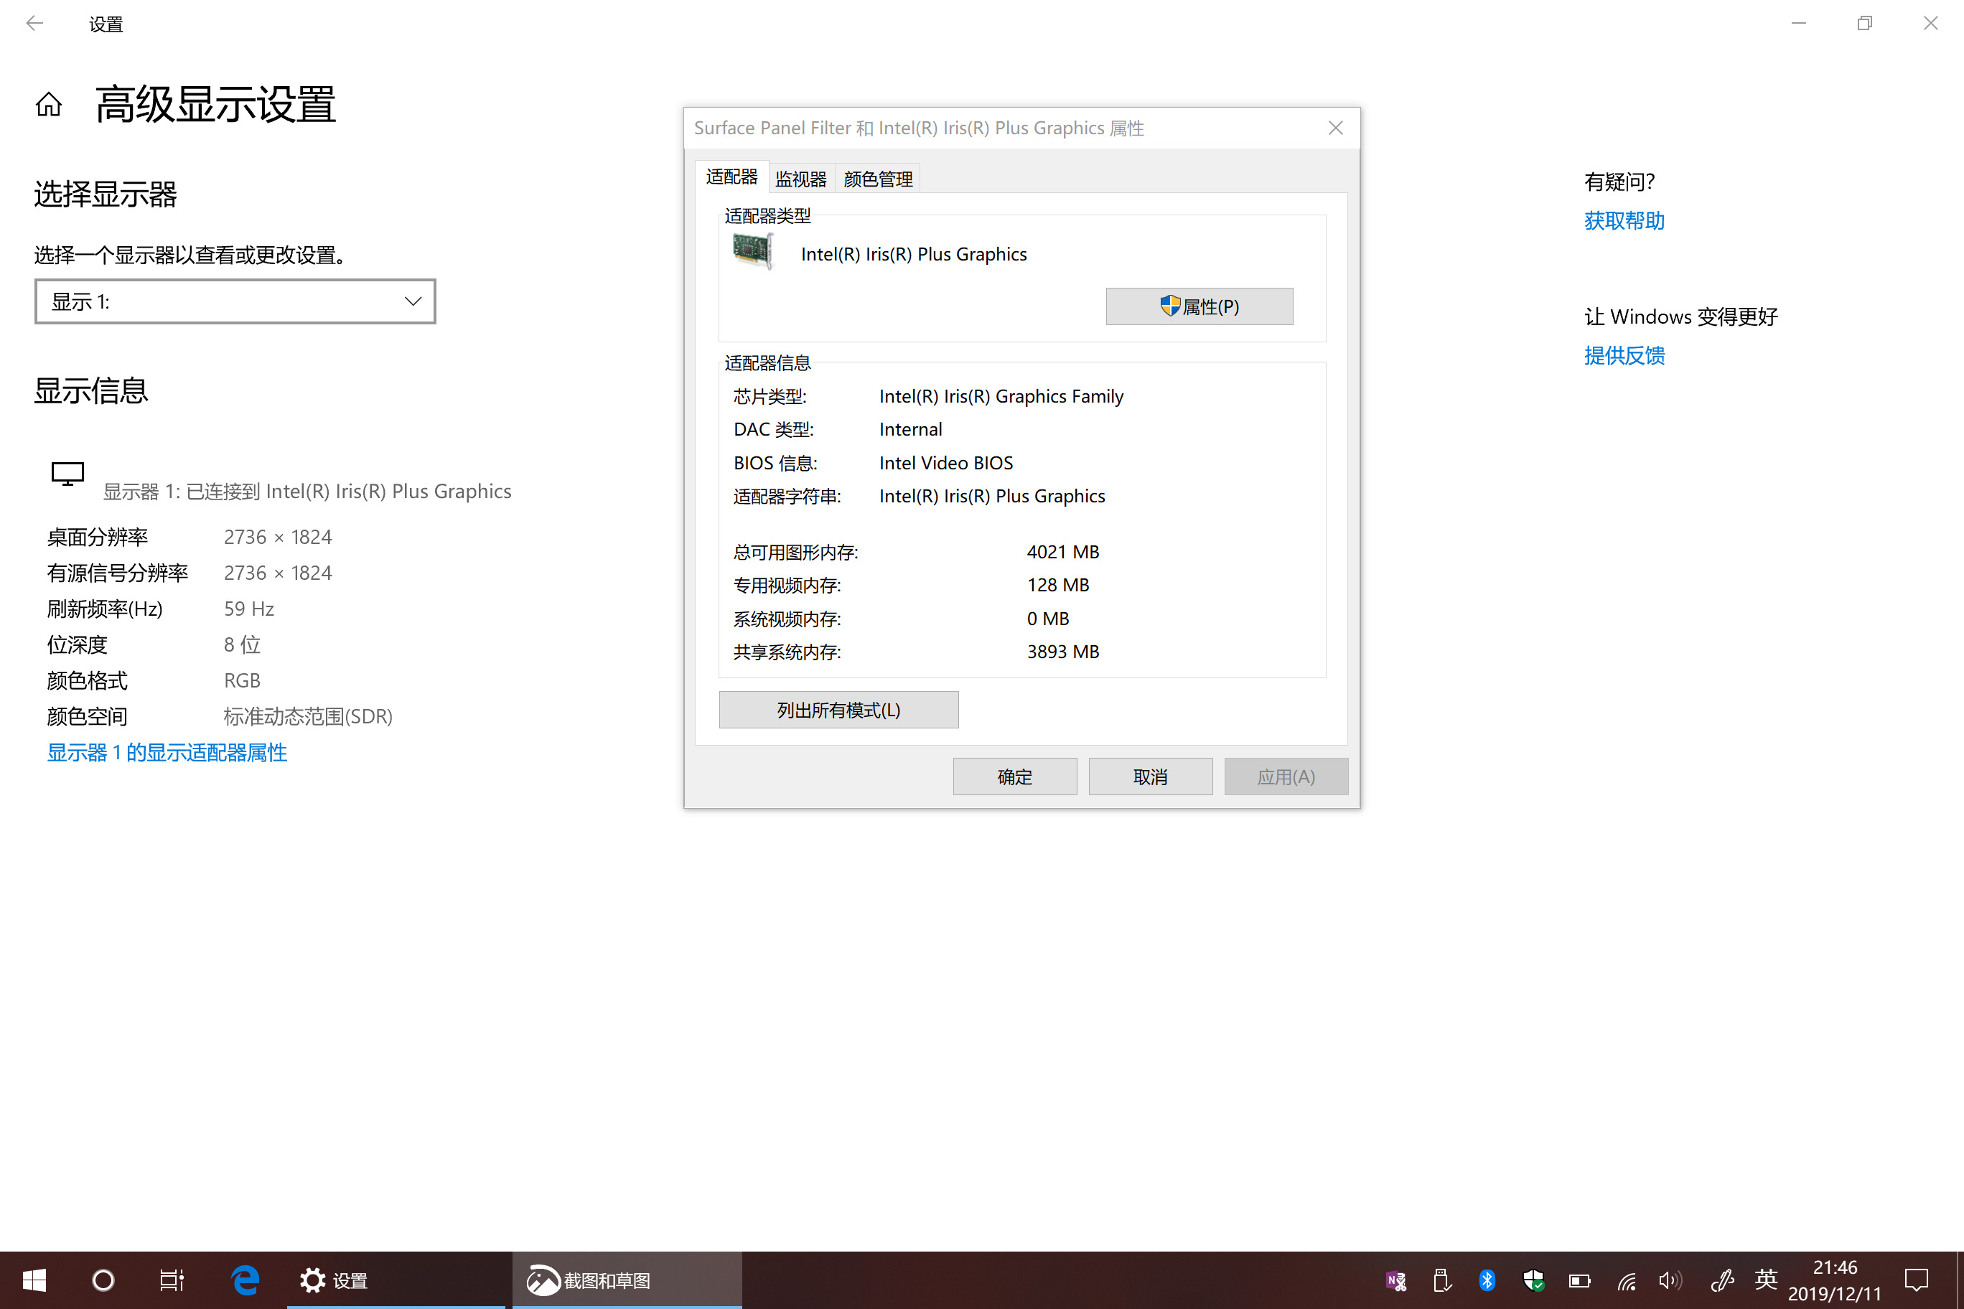Viewport: 1964px width, 1309px height.
Task: Open the 获取帮助 link
Action: click(x=1624, y=220)
